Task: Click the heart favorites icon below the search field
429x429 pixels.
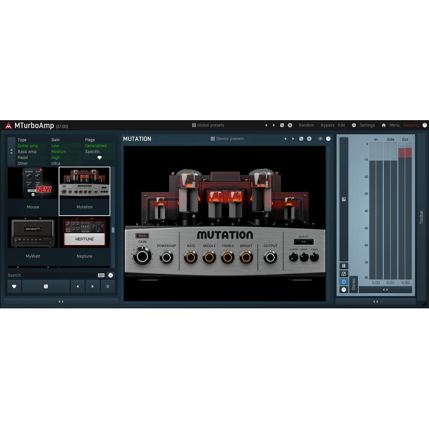Action: (13, 286)
